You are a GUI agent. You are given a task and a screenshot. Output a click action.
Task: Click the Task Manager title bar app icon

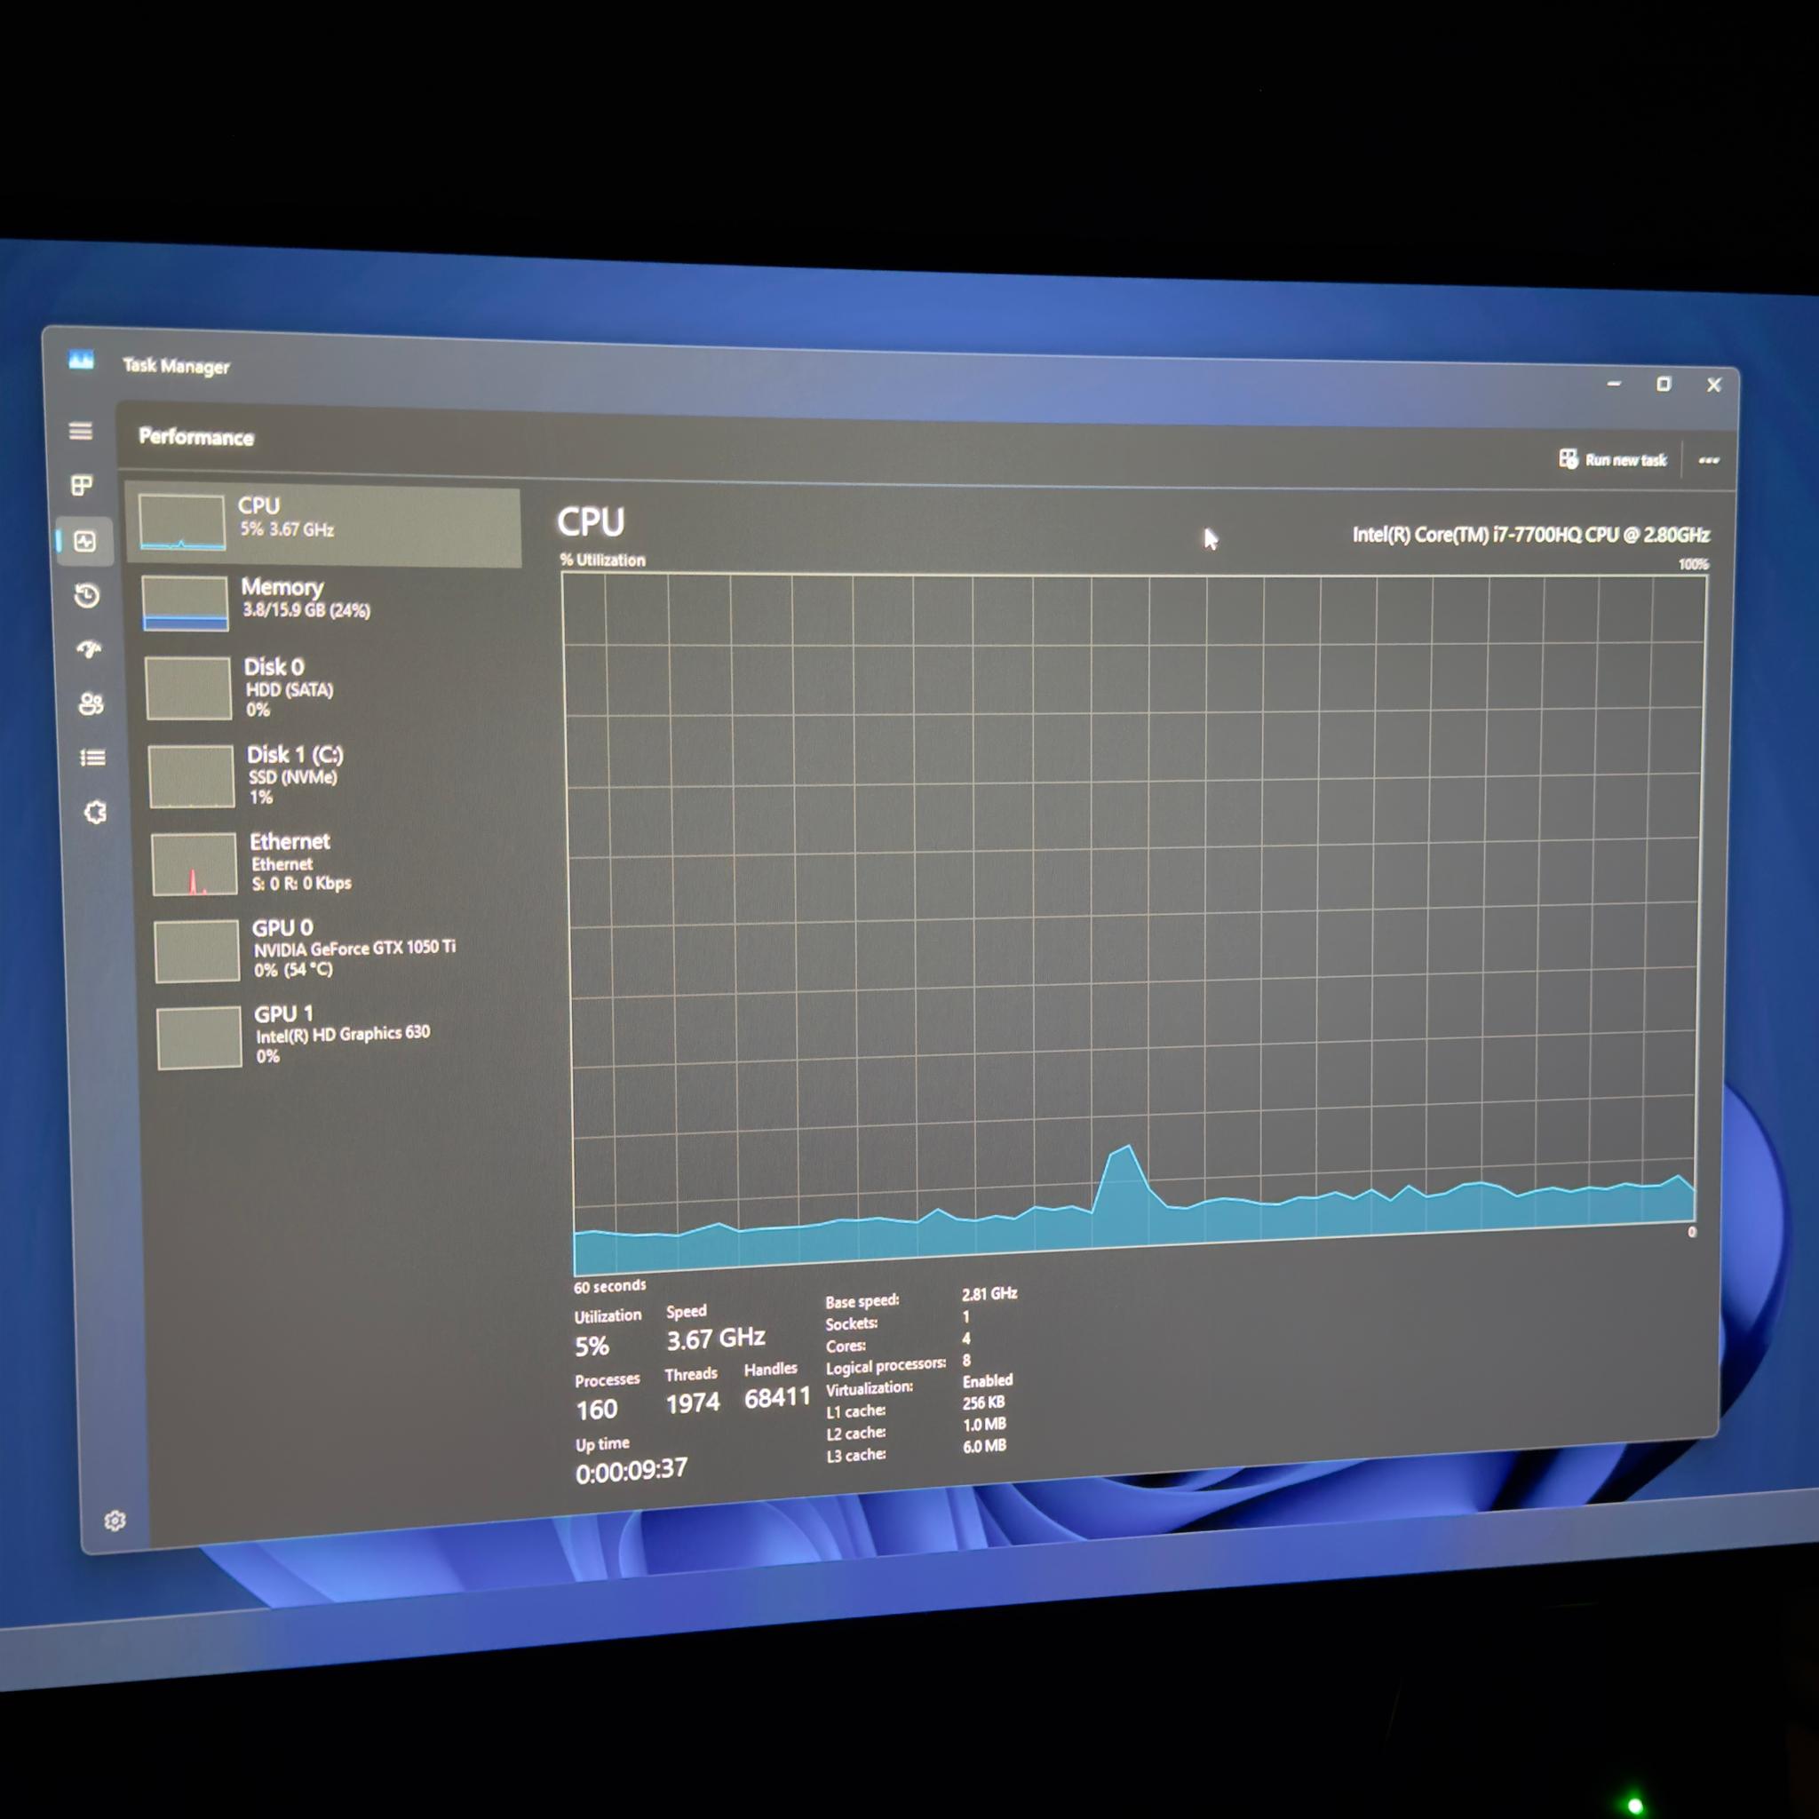81,360
